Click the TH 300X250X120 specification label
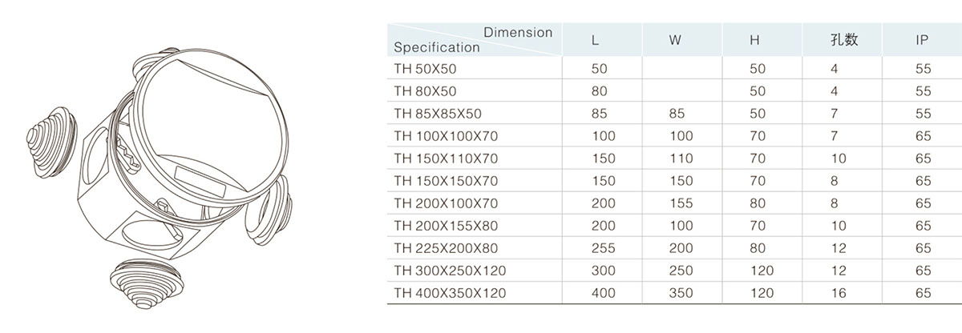Screen dimensions: 962x333 [450, 271]
